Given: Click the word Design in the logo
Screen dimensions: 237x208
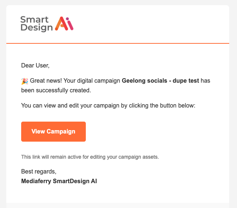Looking at the screenshot, I should click(x=37, y=28).
